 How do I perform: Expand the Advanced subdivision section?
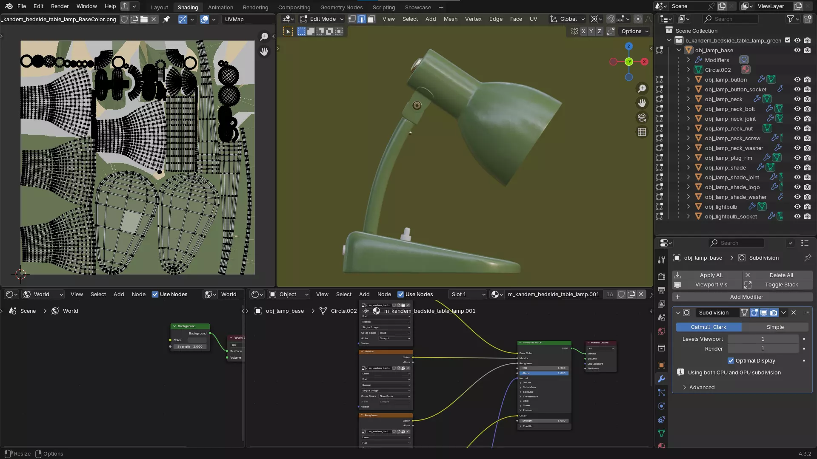[702, 388]
